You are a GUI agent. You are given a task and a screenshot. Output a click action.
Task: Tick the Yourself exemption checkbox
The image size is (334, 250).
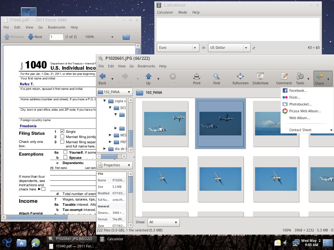(x=65, y=152)
